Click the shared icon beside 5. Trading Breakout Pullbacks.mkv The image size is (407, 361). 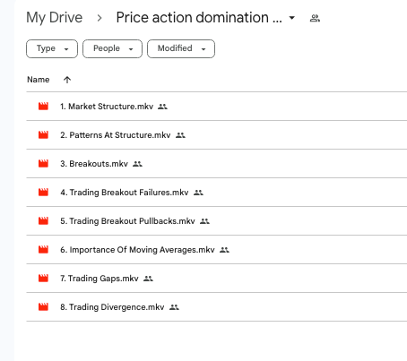point(204,221)
